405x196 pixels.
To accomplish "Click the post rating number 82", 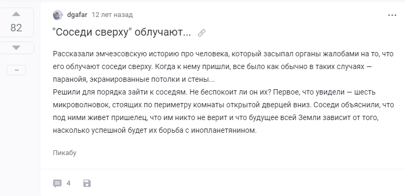I will coord(16,28).
